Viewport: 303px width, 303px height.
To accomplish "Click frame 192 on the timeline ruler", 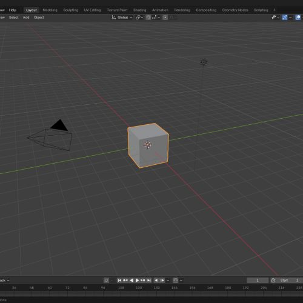I will [x=245, y=288].
